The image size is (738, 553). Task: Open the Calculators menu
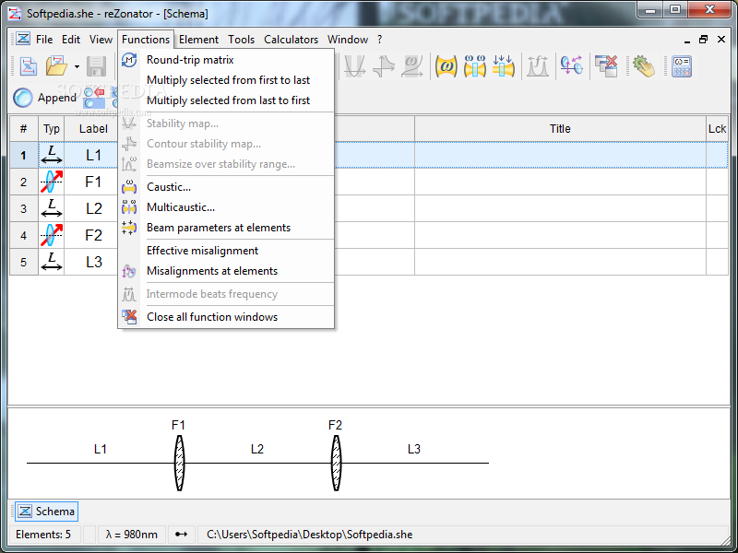291,40
